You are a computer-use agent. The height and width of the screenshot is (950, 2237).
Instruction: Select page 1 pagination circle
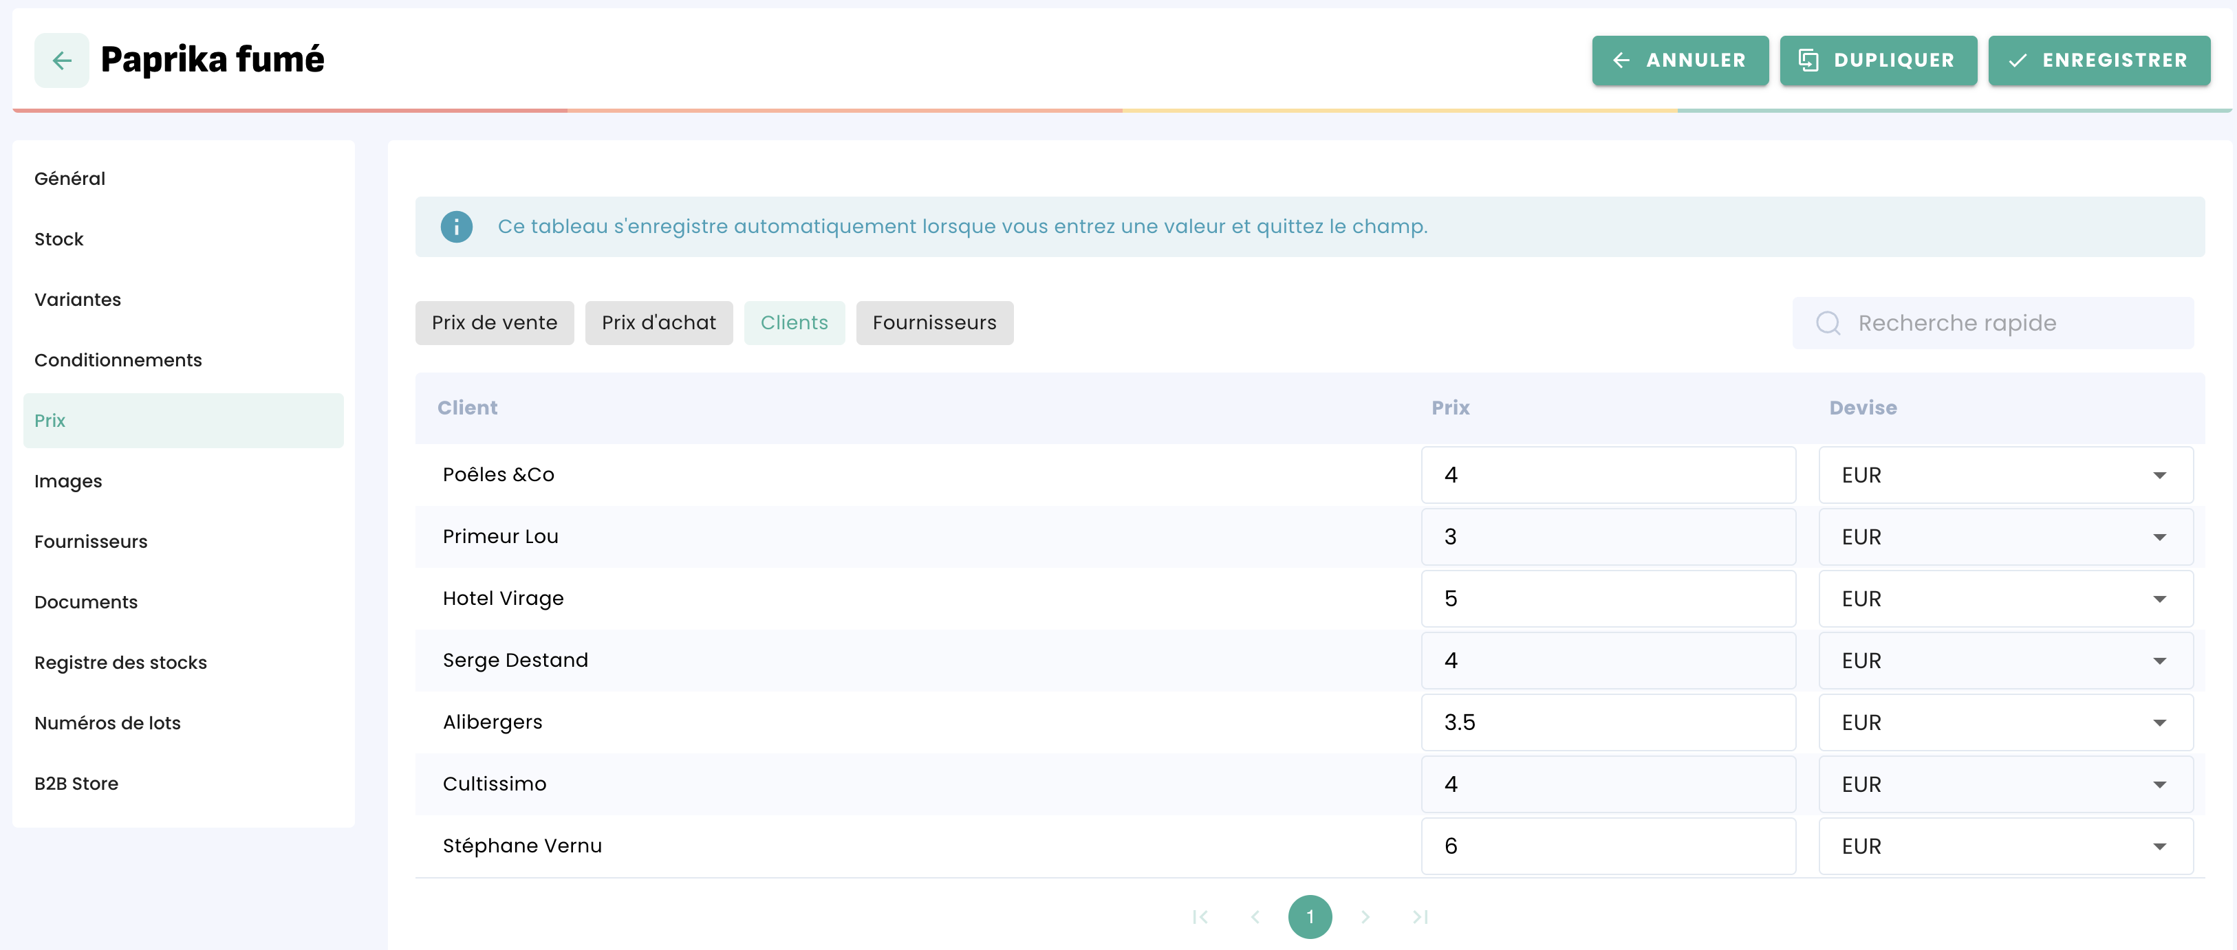click(x=1310, y=917)
